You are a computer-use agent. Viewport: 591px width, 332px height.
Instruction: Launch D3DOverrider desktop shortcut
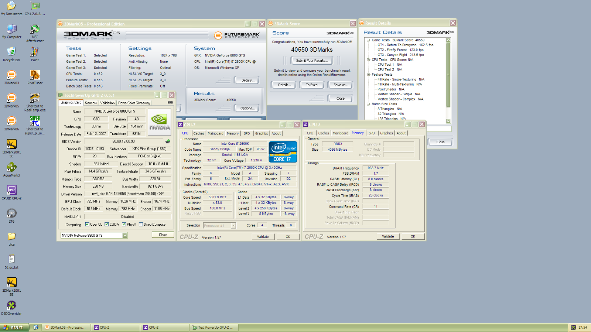(x=11, y=308)
